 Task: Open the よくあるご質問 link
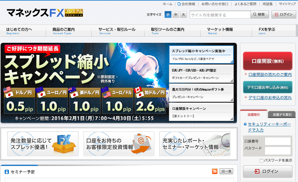pyautogui.click(x=246, y=4)
